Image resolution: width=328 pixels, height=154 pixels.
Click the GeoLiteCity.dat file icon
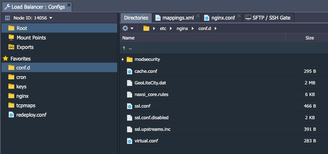[x=130, y=83]
